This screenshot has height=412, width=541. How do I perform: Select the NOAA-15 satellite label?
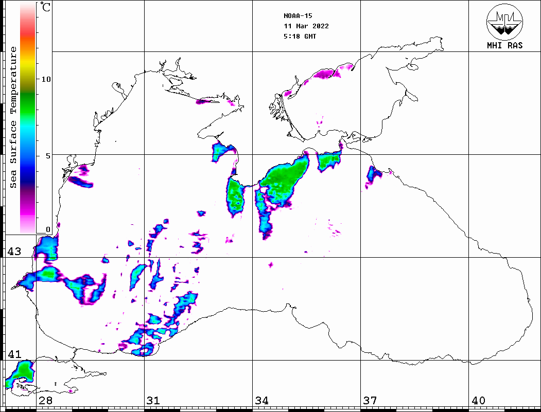pyautogui.click(x=298, y=16)
